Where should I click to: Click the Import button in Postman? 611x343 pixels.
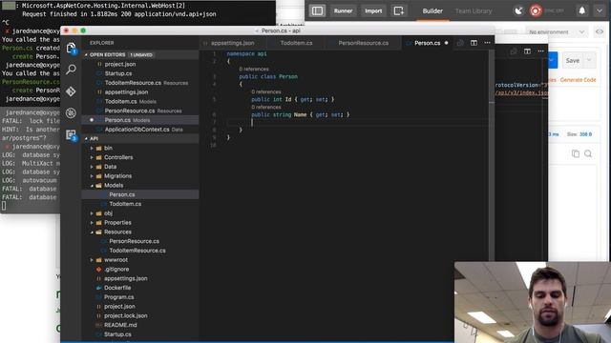tap(373, 10)
